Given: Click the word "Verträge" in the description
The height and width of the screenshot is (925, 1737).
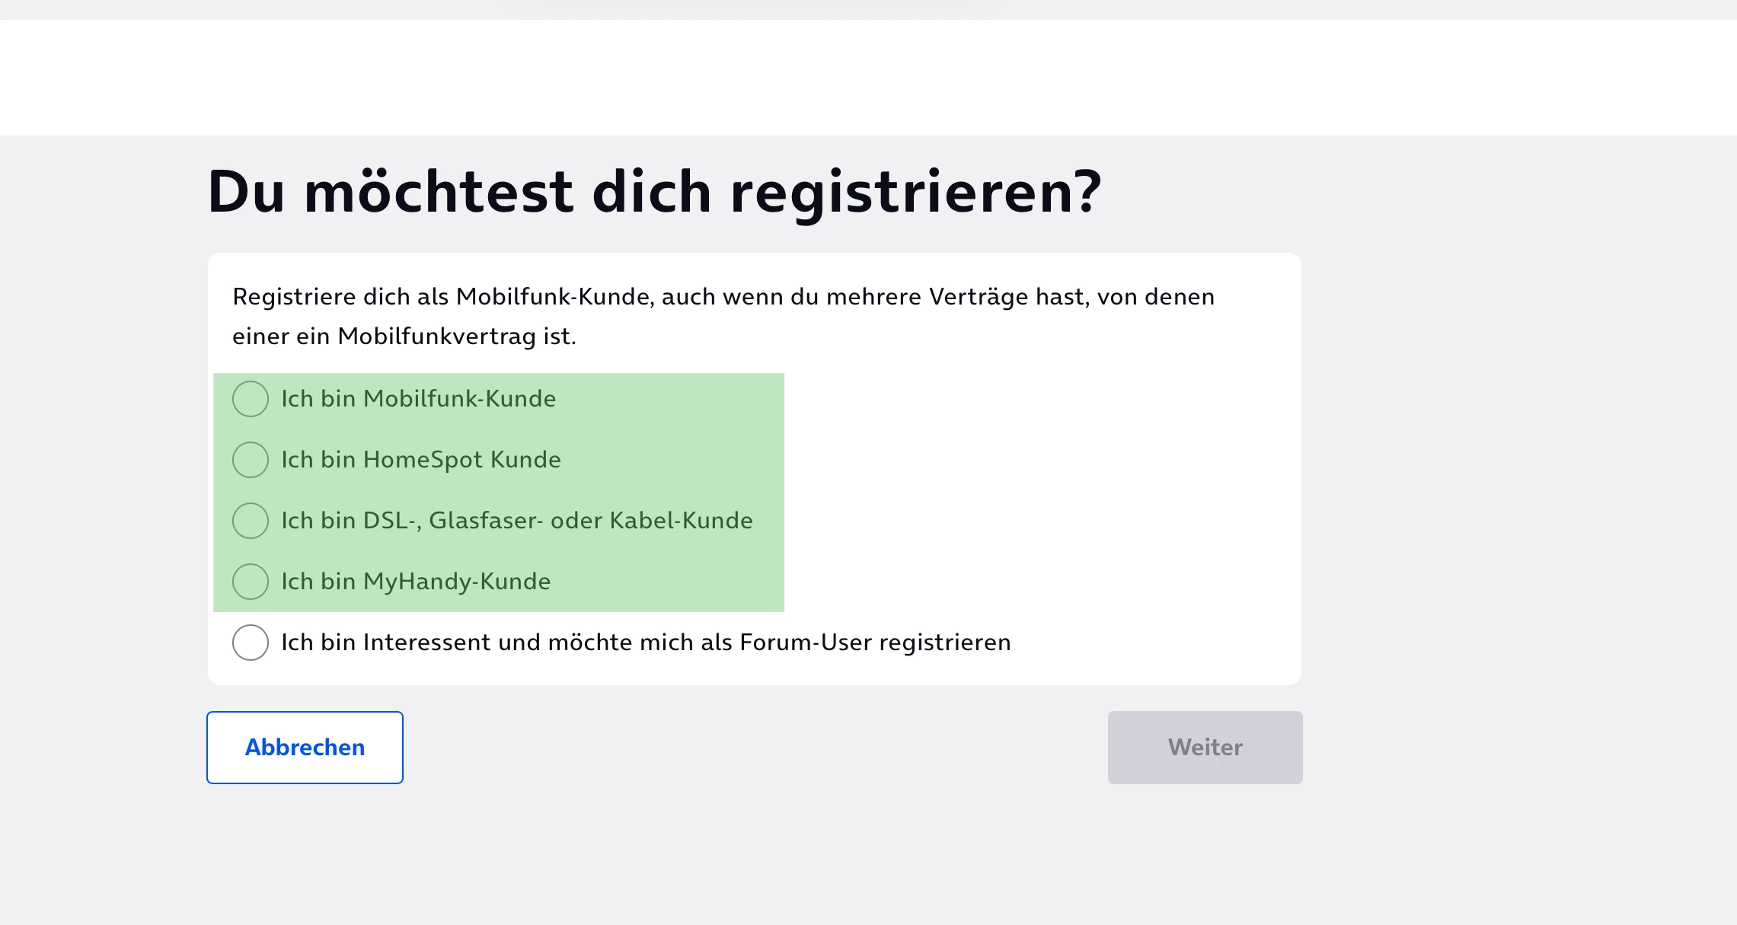Looking at the screenshot, I should click(1006, 296).
